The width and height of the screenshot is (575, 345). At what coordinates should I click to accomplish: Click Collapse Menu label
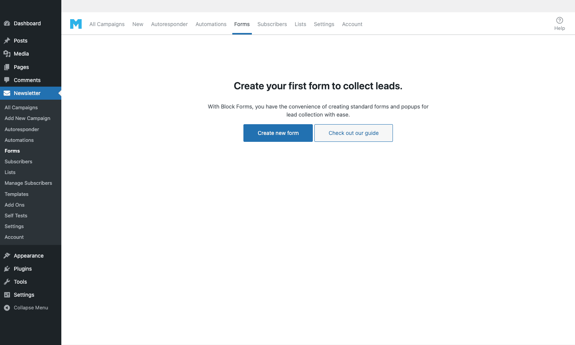31,308
